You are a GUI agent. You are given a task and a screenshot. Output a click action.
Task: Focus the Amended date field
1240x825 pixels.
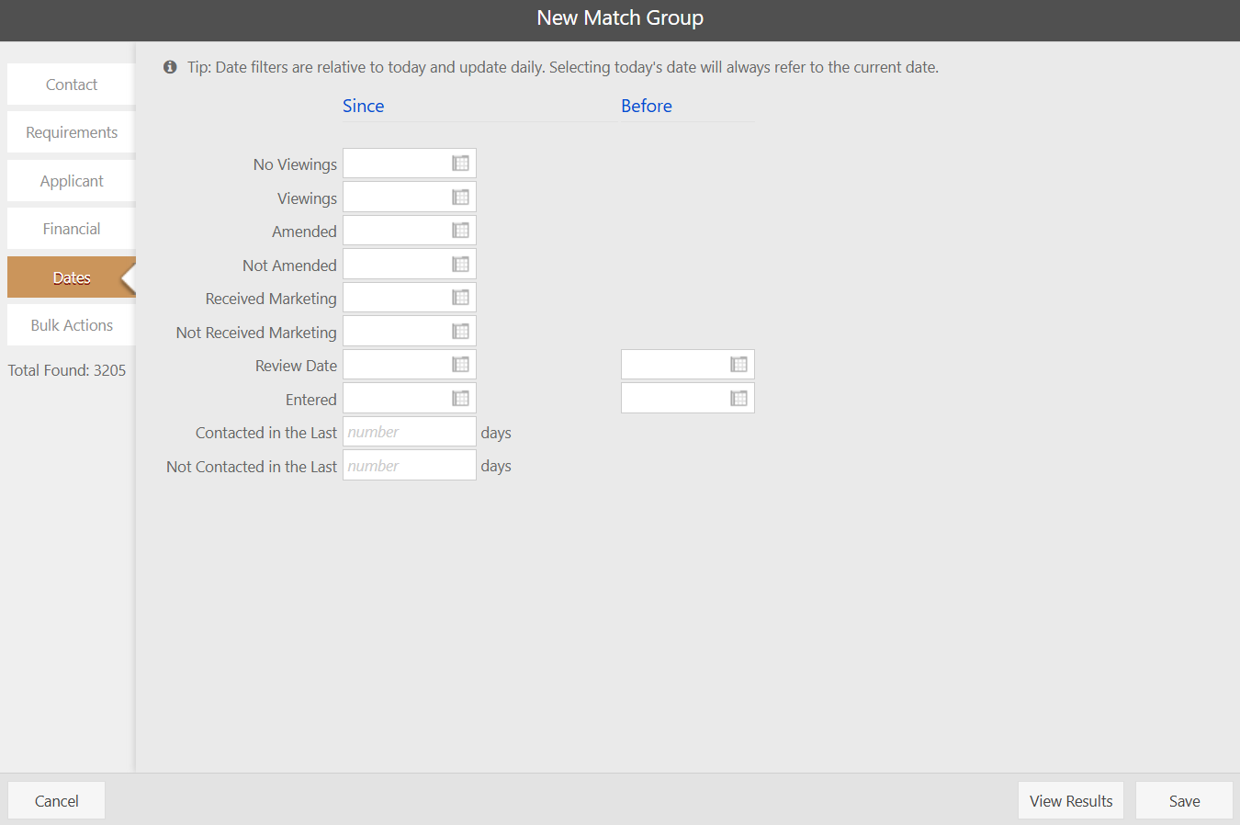[x=410, y=231]
